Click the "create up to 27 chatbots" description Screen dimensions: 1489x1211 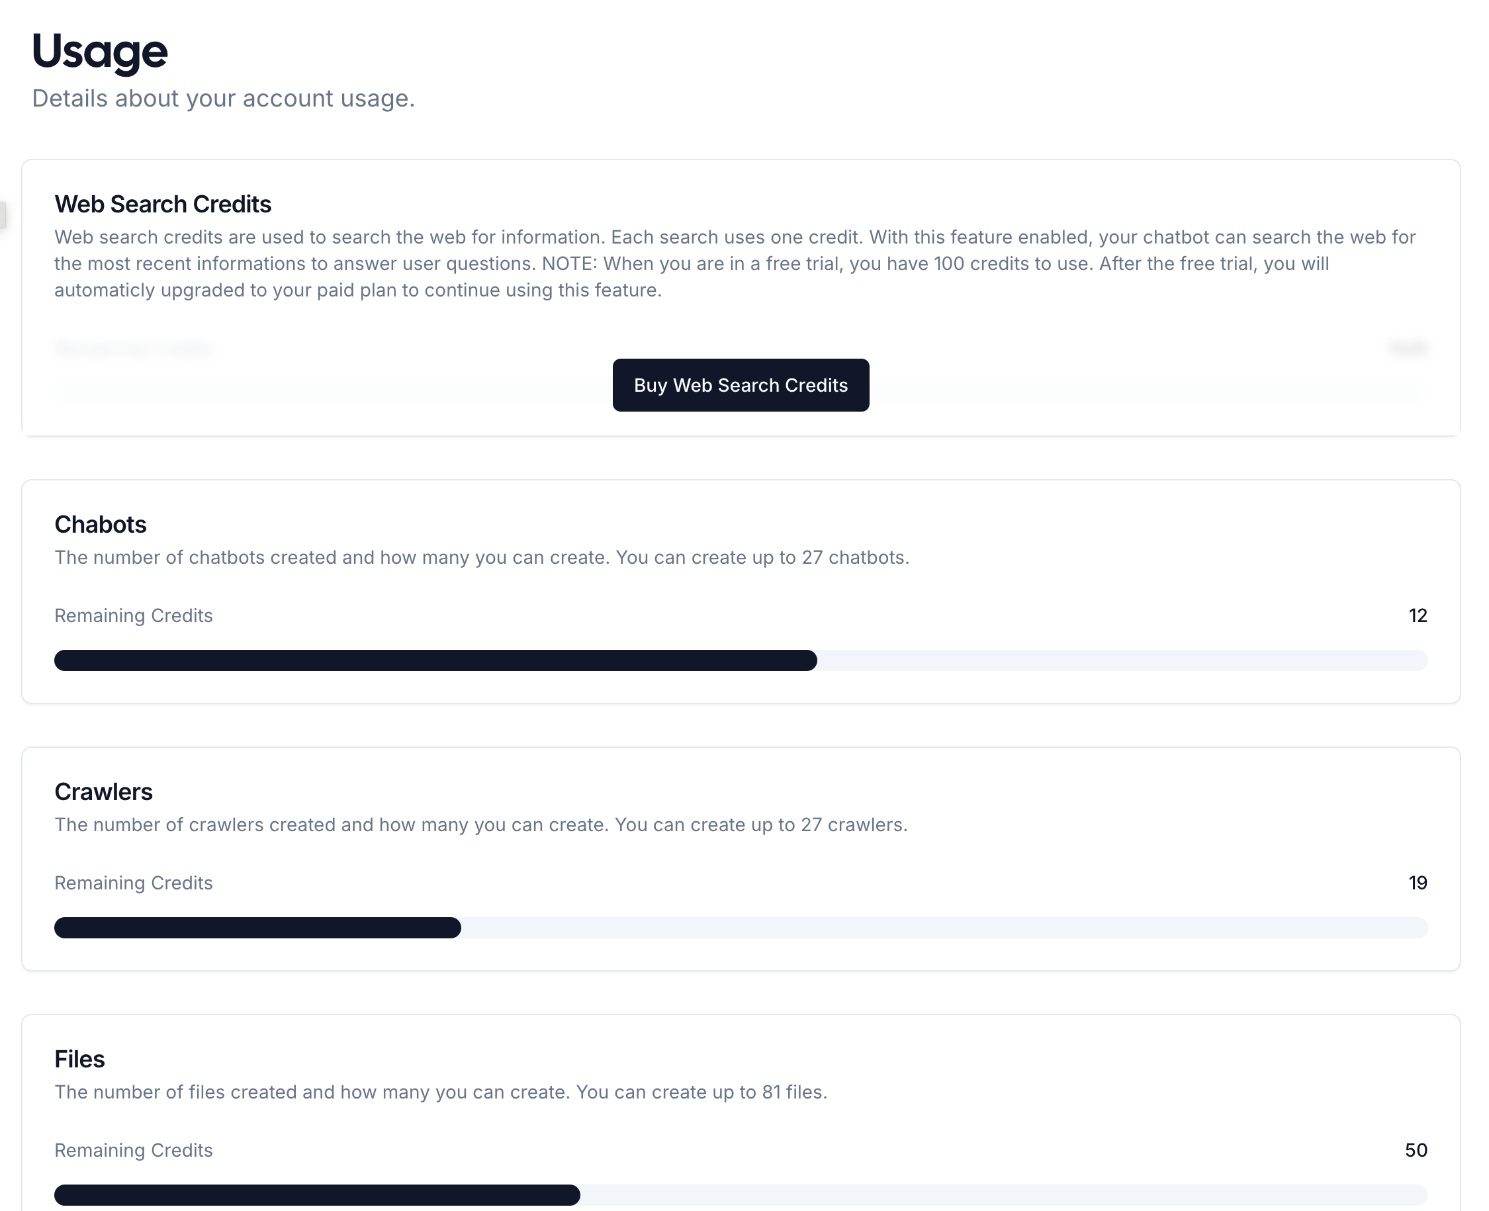point(481,557)
